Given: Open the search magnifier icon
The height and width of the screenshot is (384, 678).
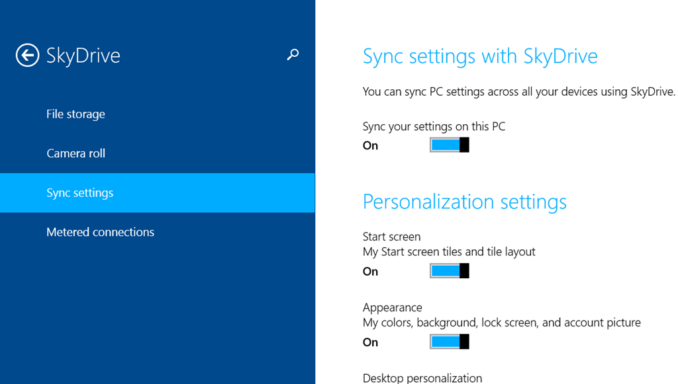Looking at the screenshot, I should click(293, 54).
